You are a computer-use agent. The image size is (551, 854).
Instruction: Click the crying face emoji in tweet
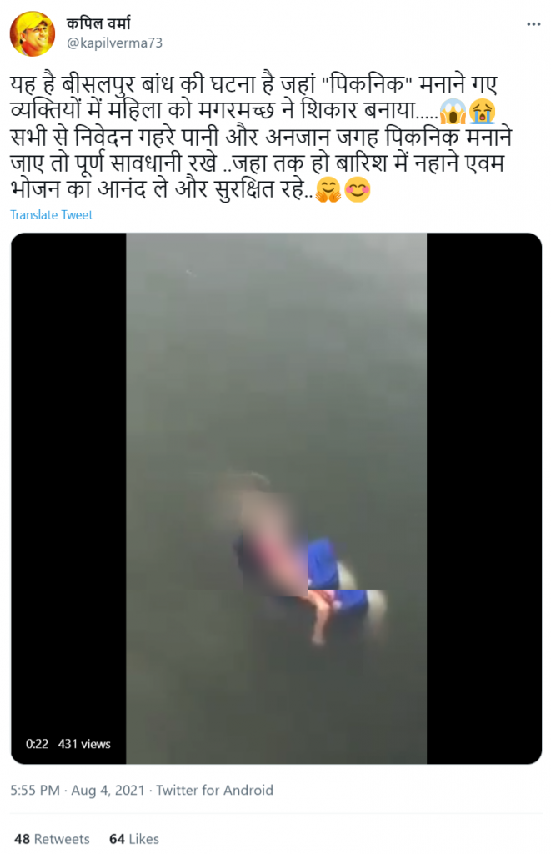(x=483, y=111)
